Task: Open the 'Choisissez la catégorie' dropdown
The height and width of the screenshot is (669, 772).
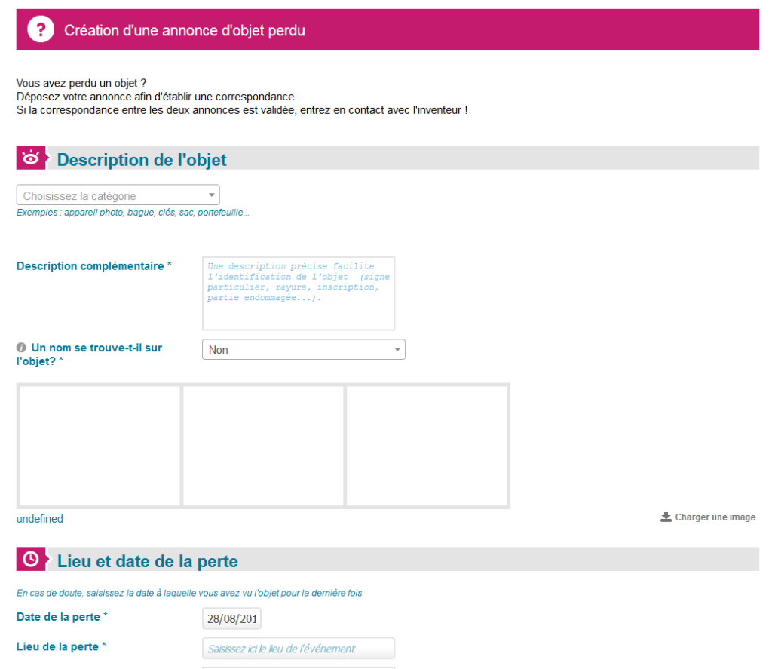Action: (x=118, y=196)
